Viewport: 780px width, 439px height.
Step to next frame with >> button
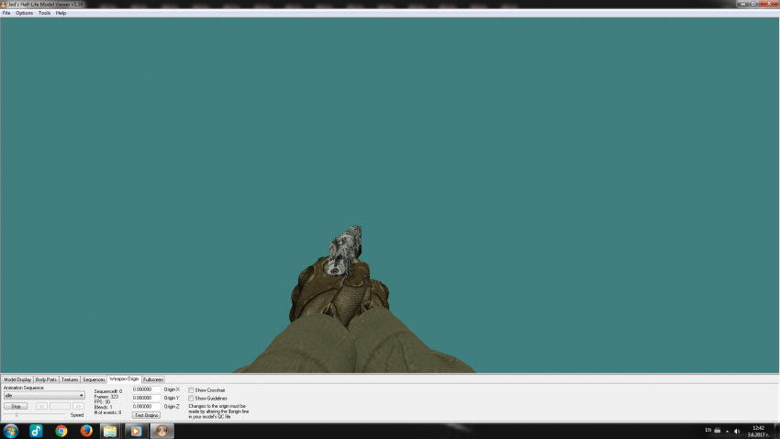[x=78, y=406]
